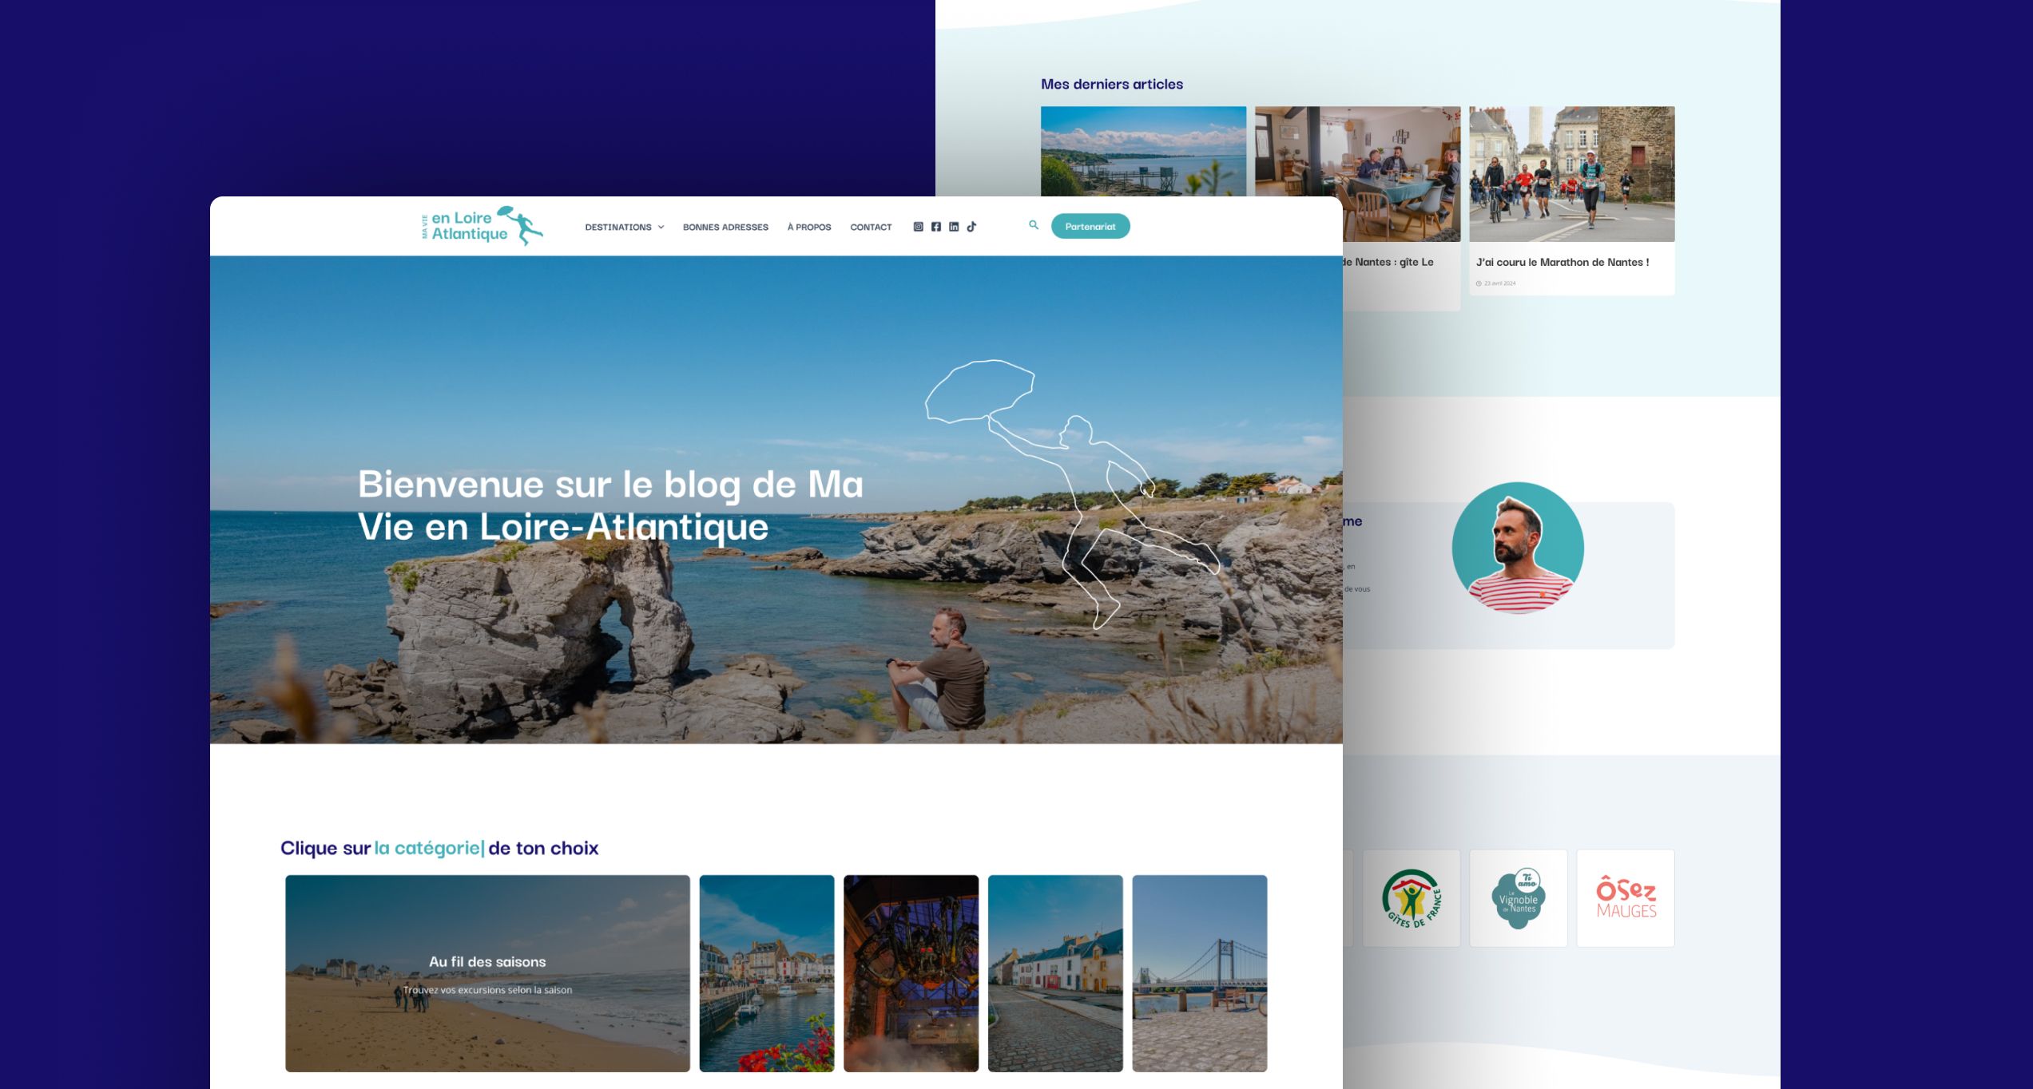
Task: Open the TikTok social icon
Action: pos(971,227)
